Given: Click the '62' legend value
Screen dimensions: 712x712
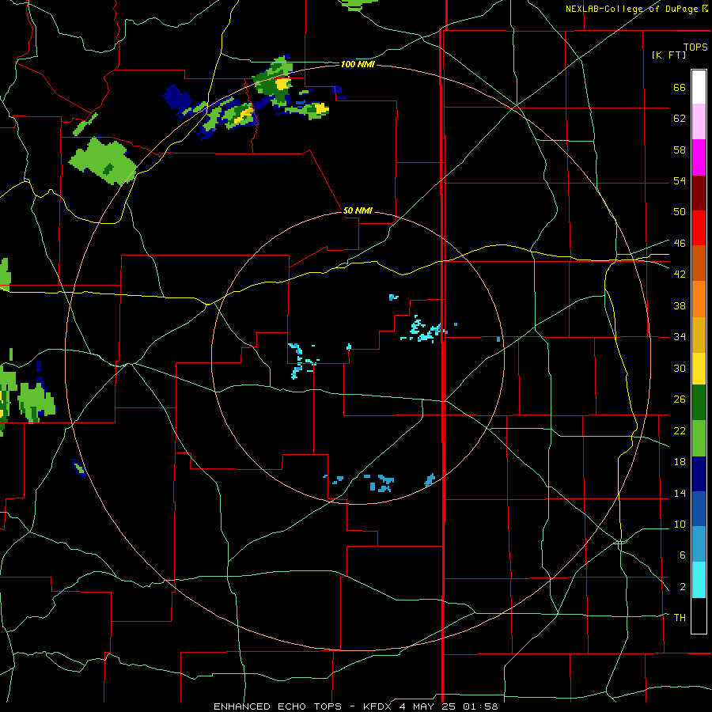Looking at the screenshot, I should pos(680,118).
